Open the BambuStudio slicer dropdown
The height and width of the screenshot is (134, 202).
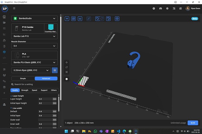[34, 18]
